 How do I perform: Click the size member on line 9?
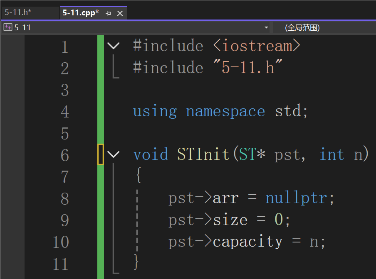tap(230, 220)
